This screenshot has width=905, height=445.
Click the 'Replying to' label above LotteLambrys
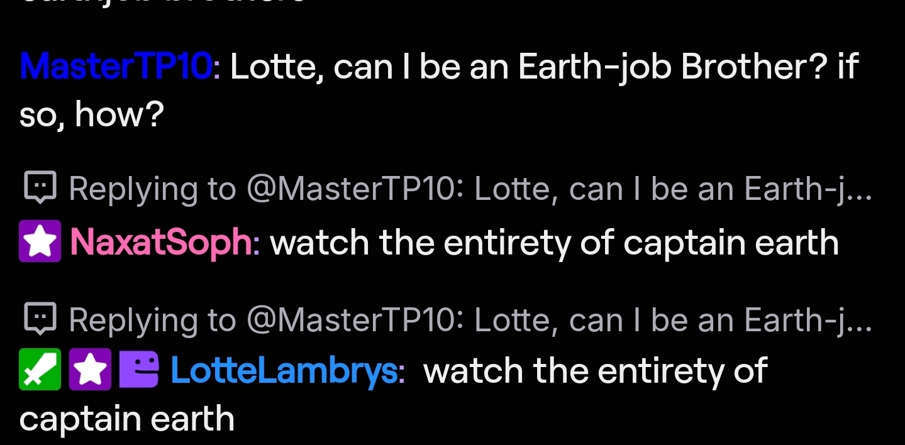click(x=152, y=320)
